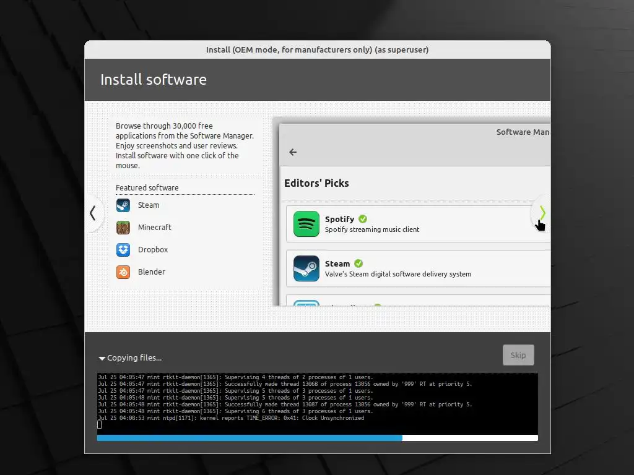Image resolution: width=634 pixels, height=475 pixels.
Task: Click the 'Featured software' heading
Action: 147,188
